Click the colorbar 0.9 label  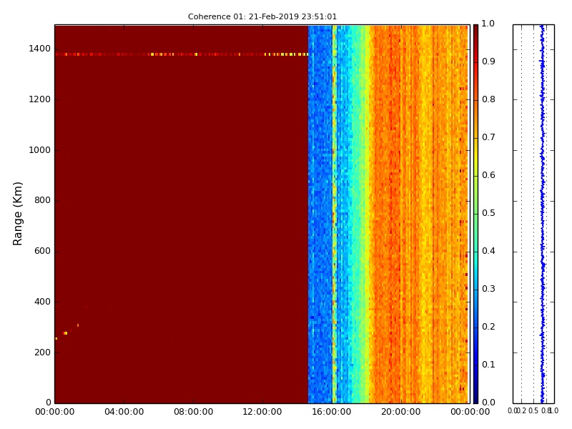(488, 61)
